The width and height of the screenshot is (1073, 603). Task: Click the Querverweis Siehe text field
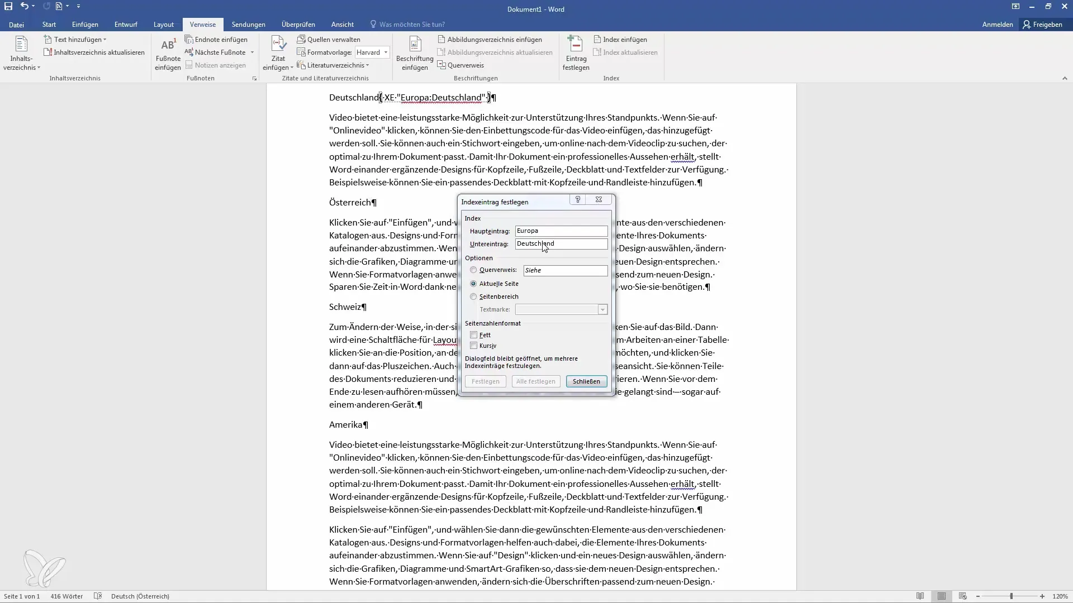(x=566, y=270)
